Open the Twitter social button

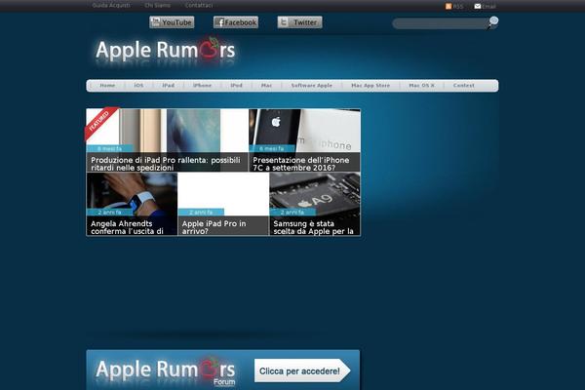pyautogui.click(x=300, y=22)
